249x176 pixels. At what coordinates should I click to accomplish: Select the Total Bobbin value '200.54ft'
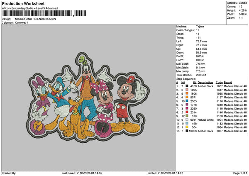tap(201, 75)
